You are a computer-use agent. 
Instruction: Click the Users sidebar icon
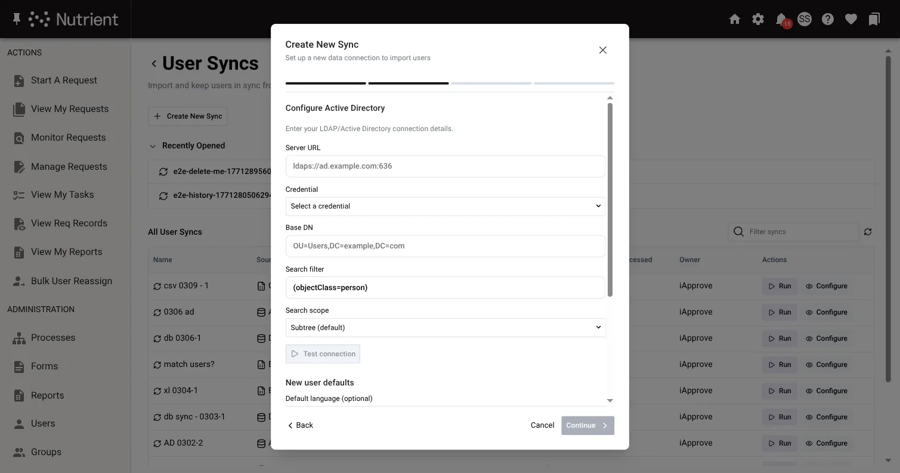pos(19,424)
